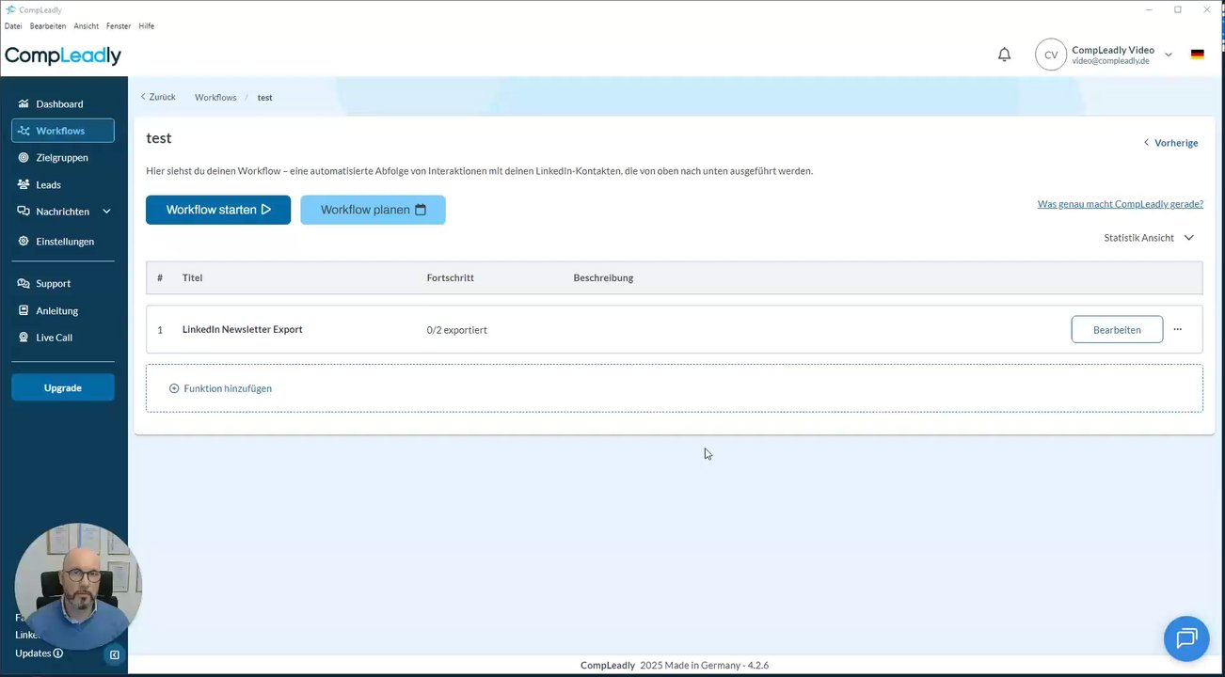Click the Updates label in sidebar

click(33, 653)
